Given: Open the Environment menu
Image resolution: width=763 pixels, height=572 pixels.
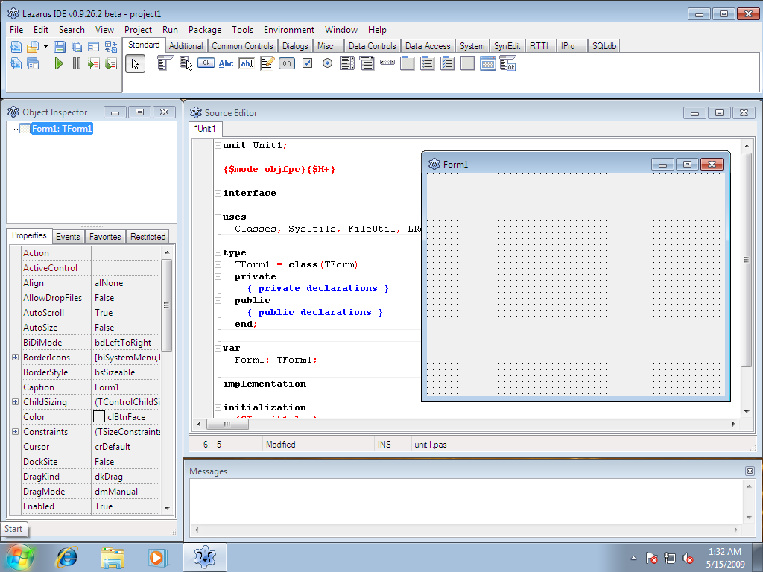Looking at the screenshot, I should 288,30.
